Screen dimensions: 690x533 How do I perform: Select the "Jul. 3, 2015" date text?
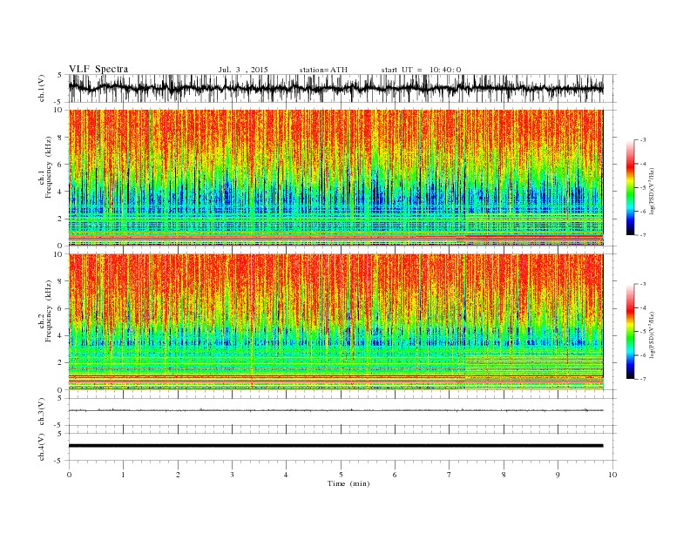pyautogui.click(x=243, y=70)
